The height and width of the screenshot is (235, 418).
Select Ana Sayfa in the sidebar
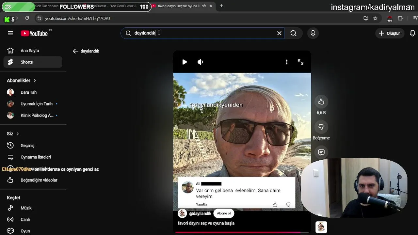(x=33, y=51)
